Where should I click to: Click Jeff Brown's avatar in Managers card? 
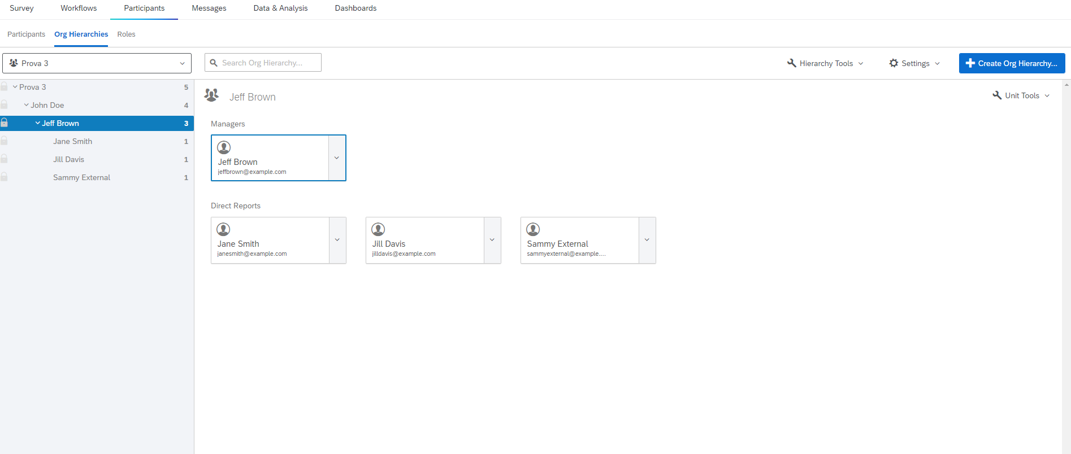(224, 147)
